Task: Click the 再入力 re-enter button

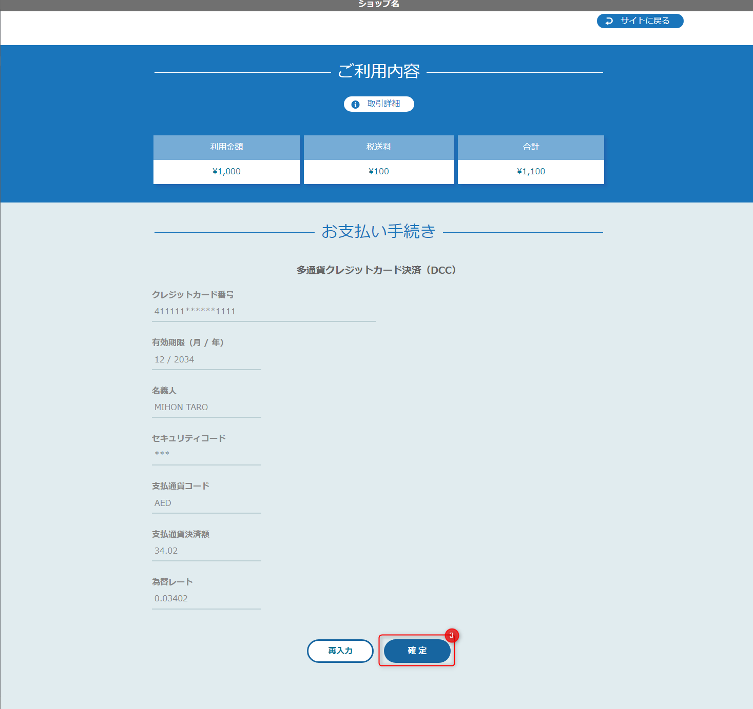Action: [x=340, y=651]
